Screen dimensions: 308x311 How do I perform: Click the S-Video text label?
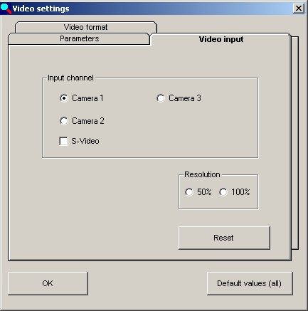[85, 141]
